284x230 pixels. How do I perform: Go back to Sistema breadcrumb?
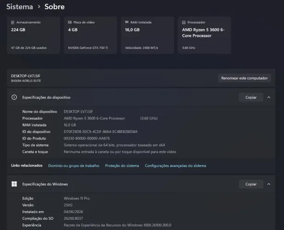click(x=20, y=7)
